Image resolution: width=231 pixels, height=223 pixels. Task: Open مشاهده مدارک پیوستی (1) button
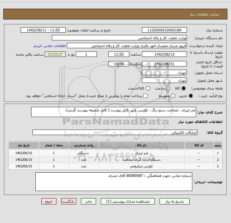(x=128, y=201)
